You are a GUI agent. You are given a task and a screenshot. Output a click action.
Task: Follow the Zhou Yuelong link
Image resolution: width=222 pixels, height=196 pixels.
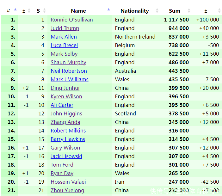tap(67, 190)
